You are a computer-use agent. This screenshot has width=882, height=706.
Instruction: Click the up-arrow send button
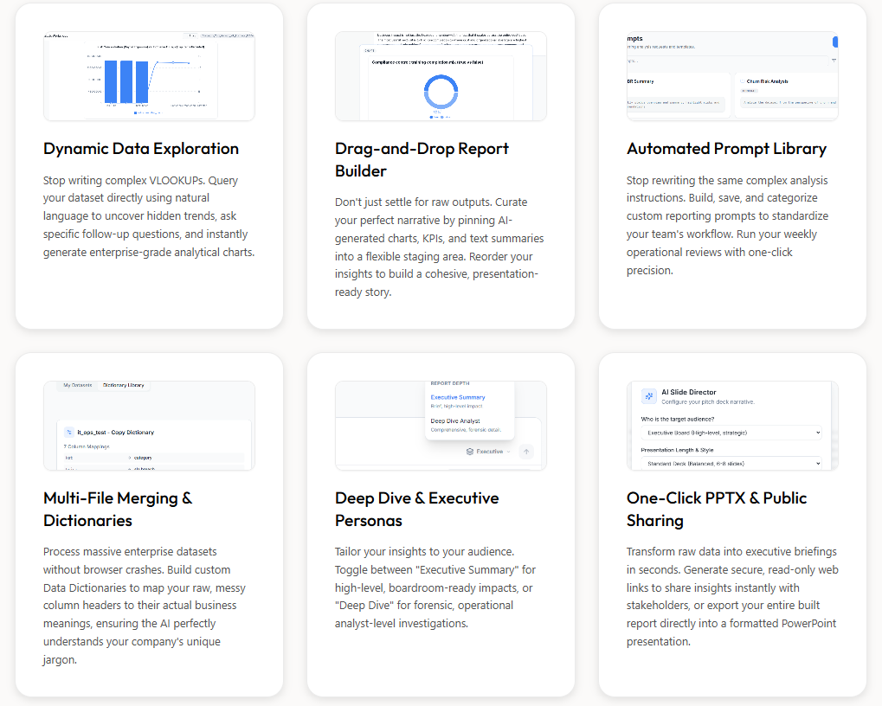(526, 452)
